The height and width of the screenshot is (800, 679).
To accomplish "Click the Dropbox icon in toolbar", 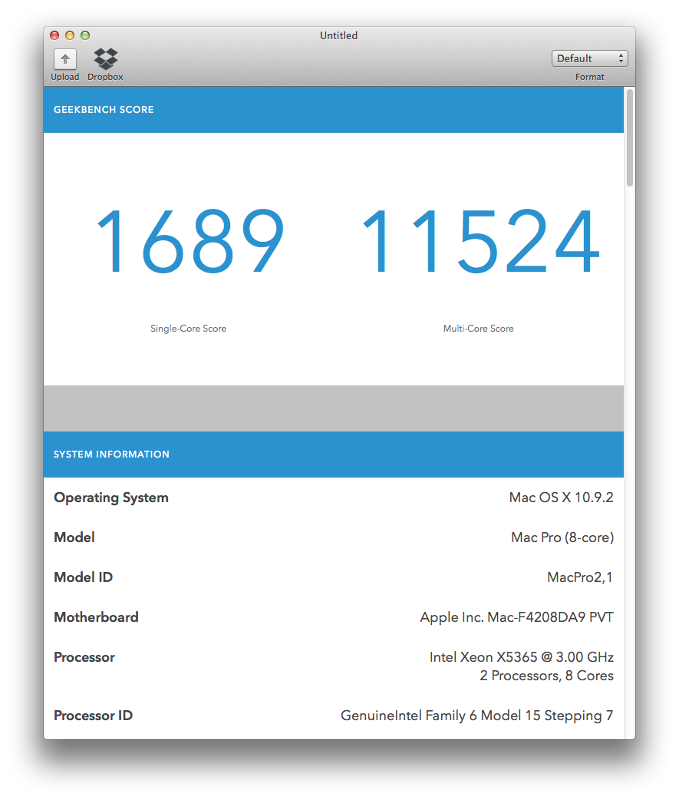I will [106, 58].
